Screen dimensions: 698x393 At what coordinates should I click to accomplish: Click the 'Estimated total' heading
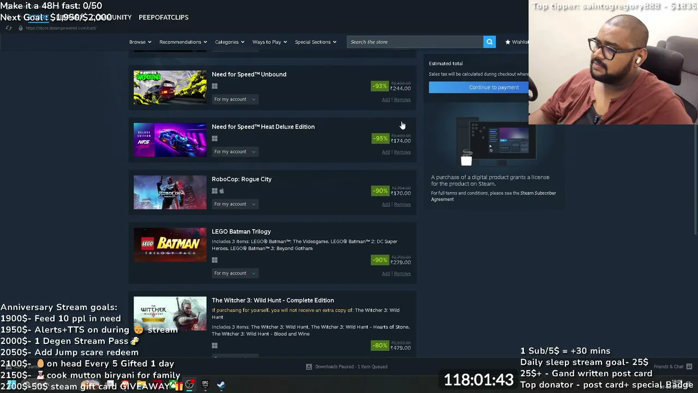446,63
